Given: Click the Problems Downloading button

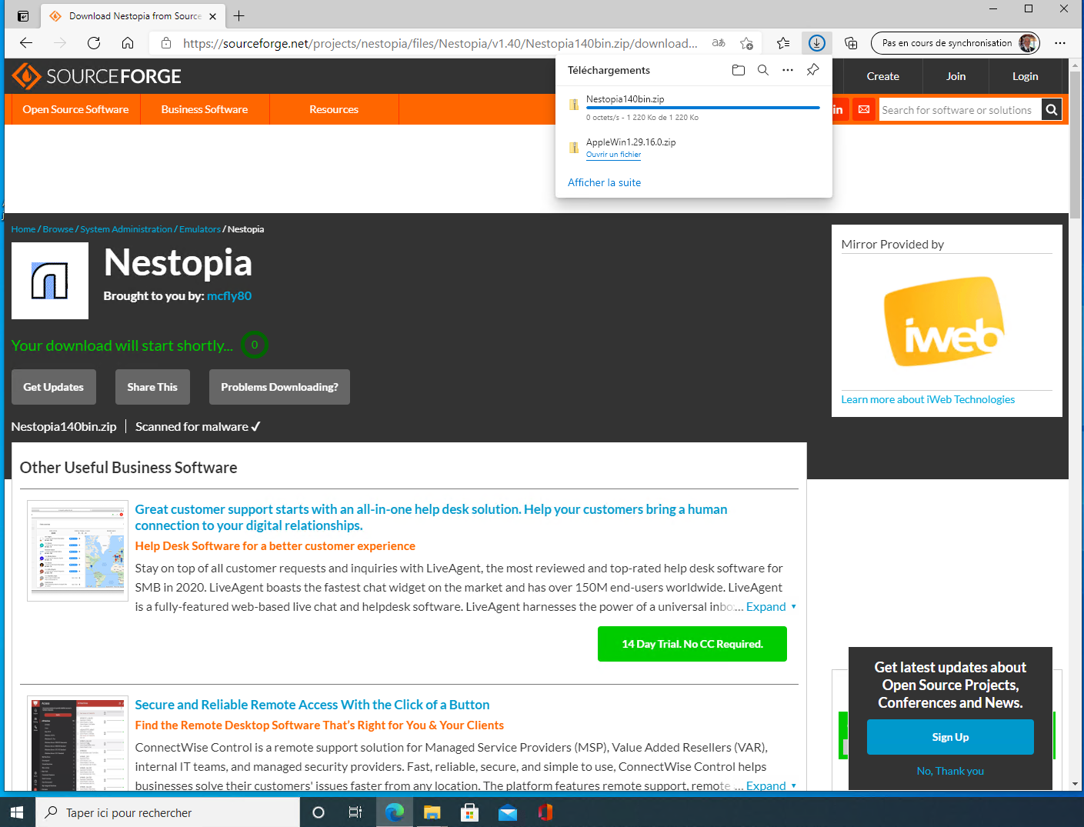Looking at the screenshot, I should coord(279,387).
